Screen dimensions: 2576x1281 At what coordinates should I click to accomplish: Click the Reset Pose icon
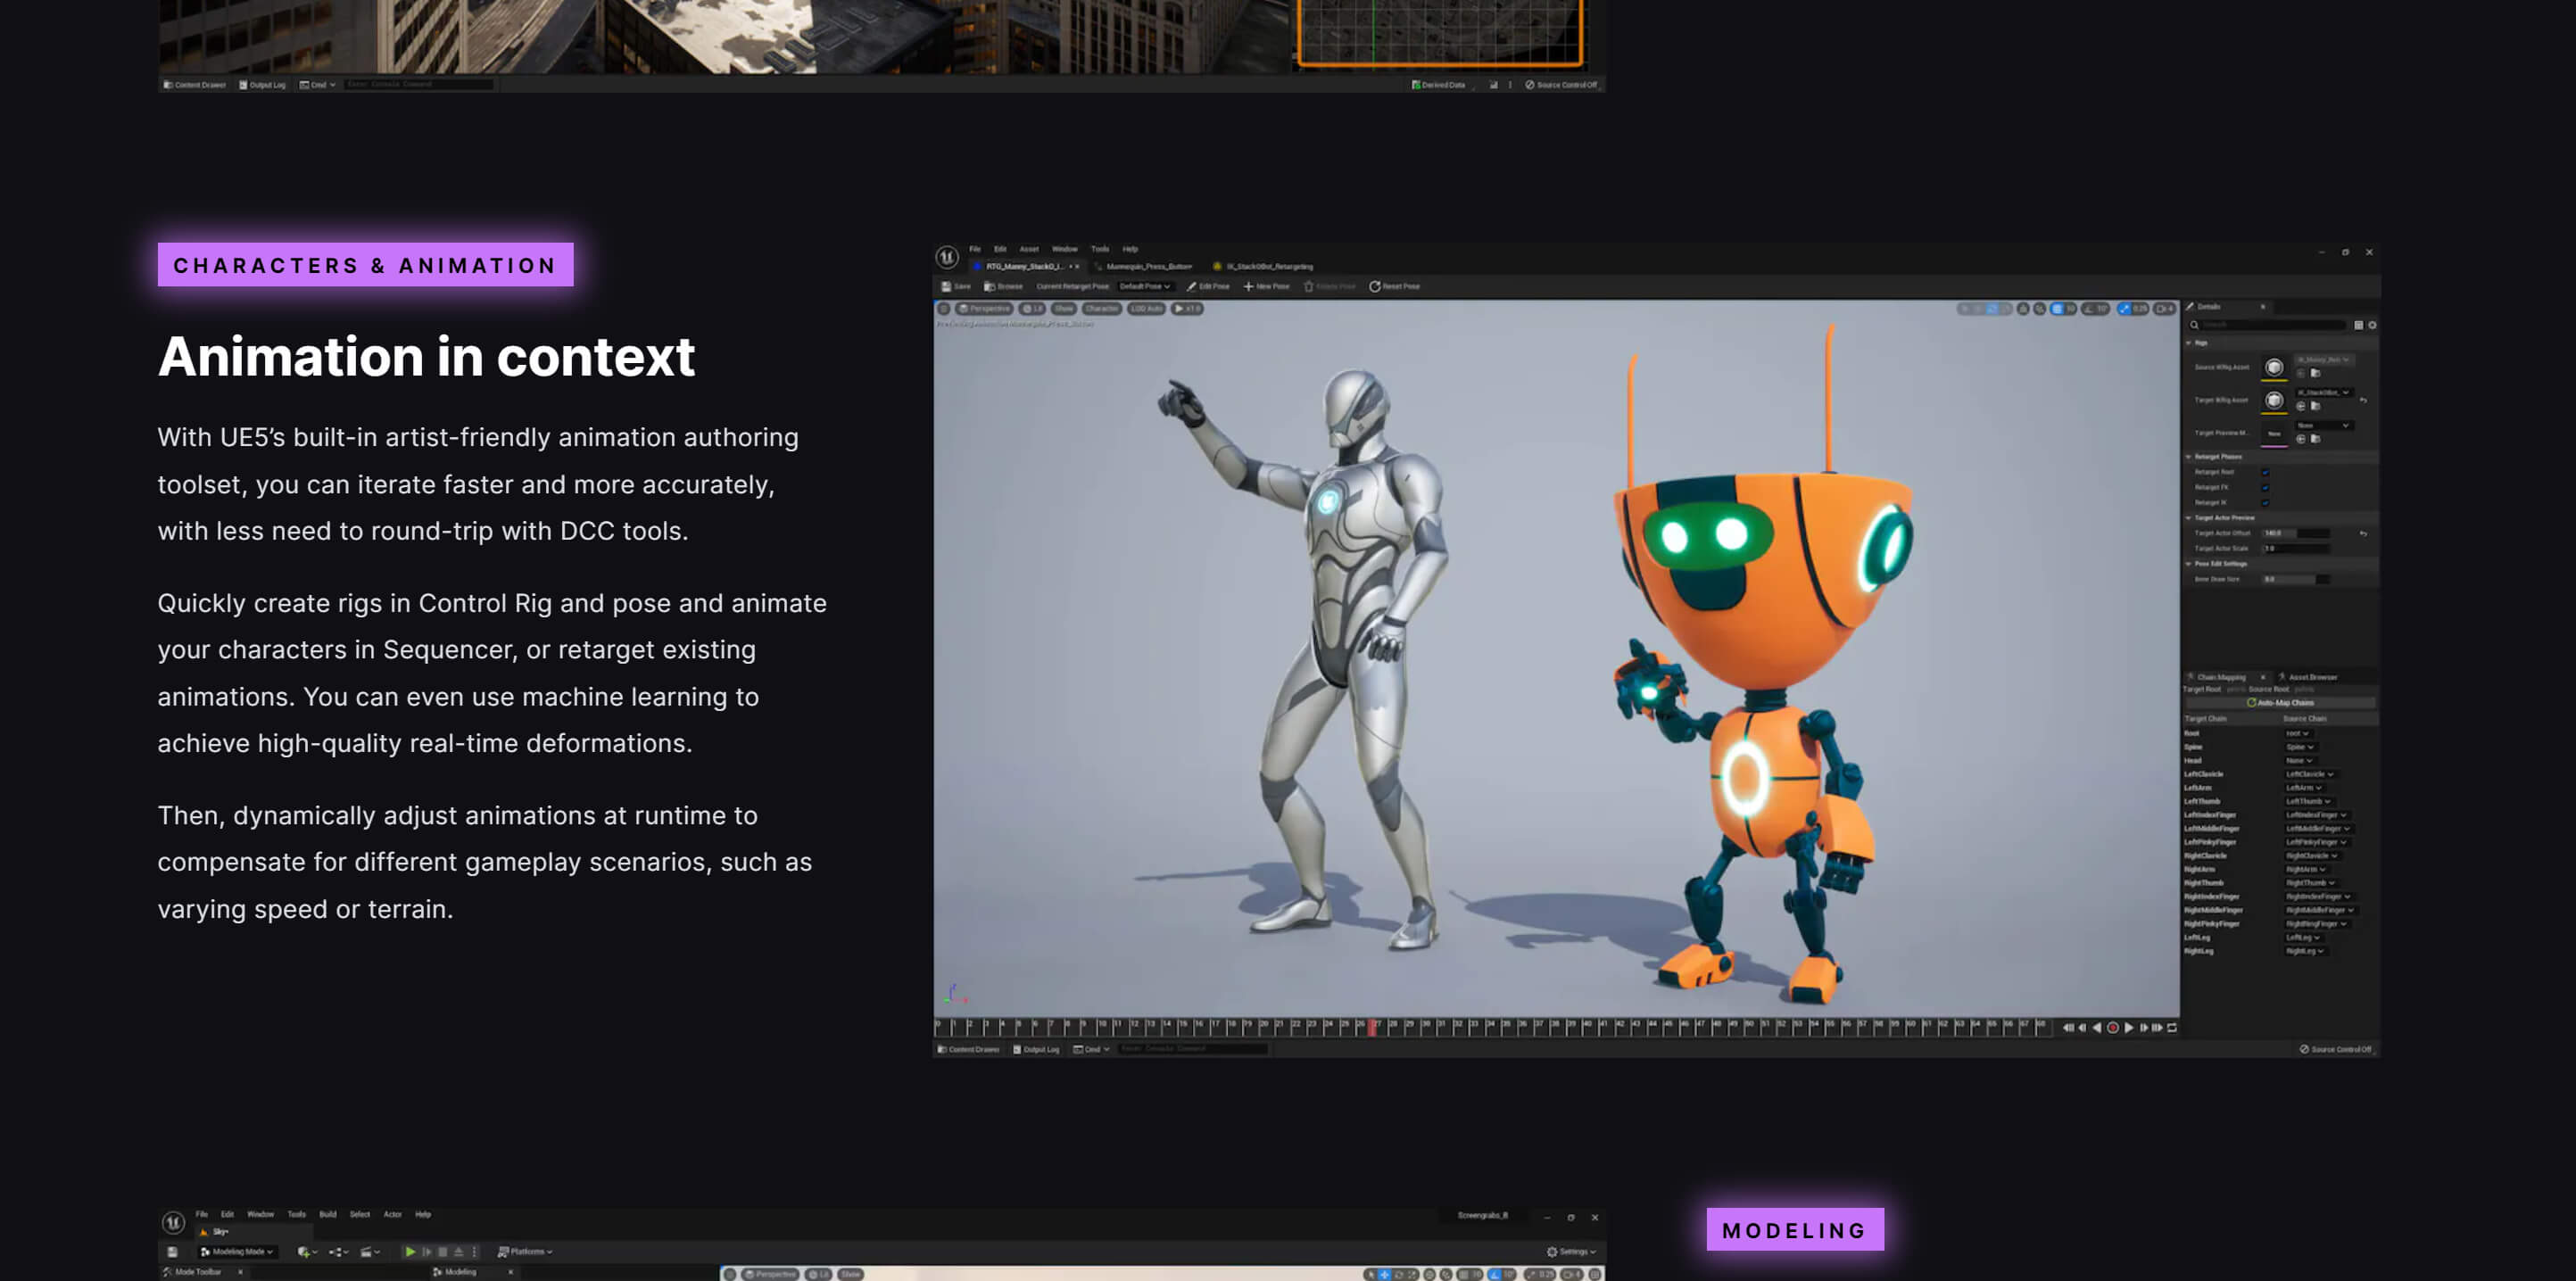1375,286
